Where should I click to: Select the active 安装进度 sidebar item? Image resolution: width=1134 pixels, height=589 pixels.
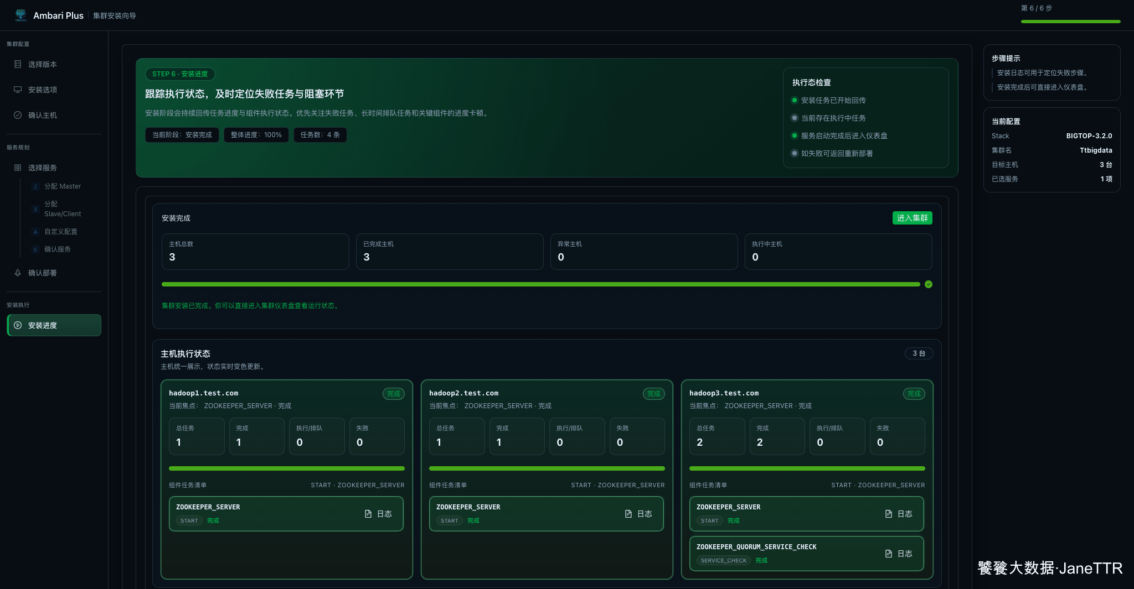[x=54, y=325]
